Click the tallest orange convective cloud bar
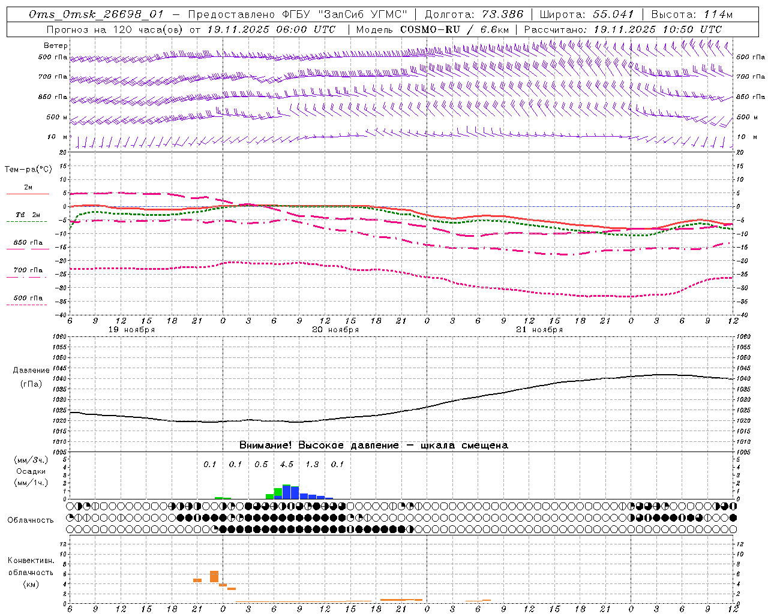This screenshot has width=768, height=614. point(214,576)
